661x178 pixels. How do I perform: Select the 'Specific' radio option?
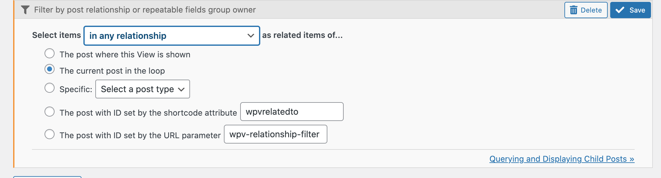50,88
